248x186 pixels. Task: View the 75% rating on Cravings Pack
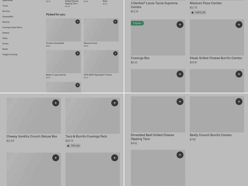[x=73, y=146]
